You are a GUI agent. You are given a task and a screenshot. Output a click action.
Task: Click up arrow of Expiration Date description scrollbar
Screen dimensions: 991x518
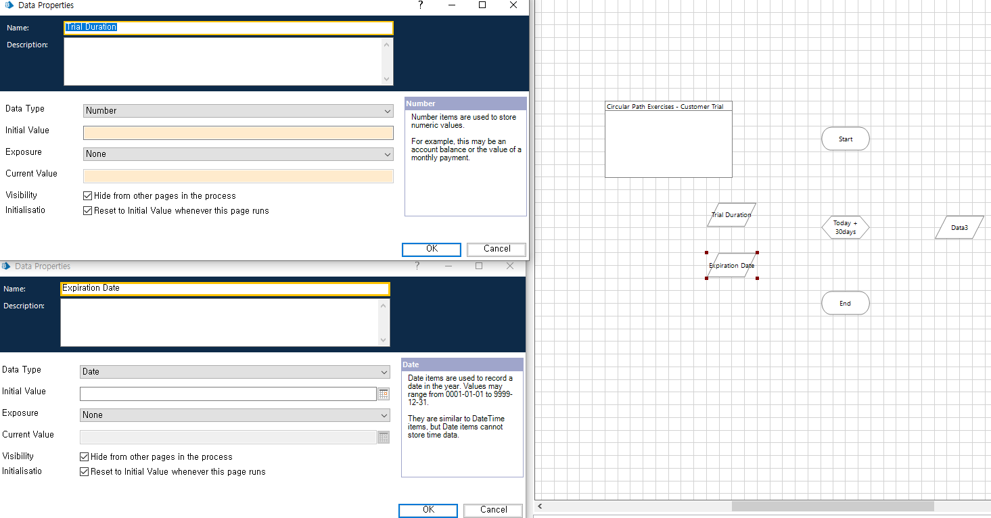click(383, 305)
